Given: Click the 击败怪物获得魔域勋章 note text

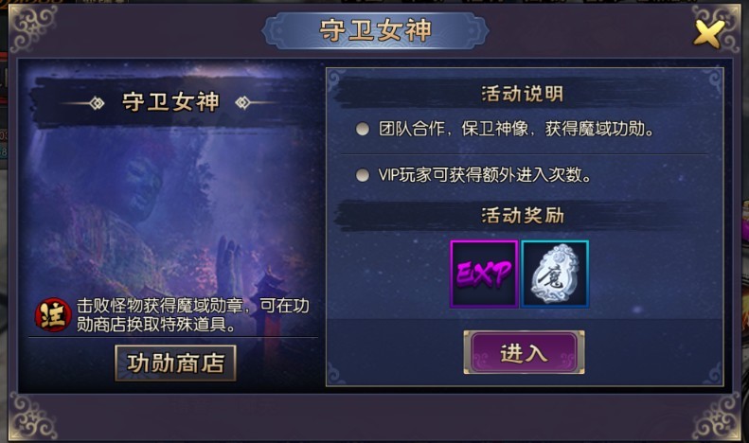Looking at the screenshot, I should pos(193,315).
